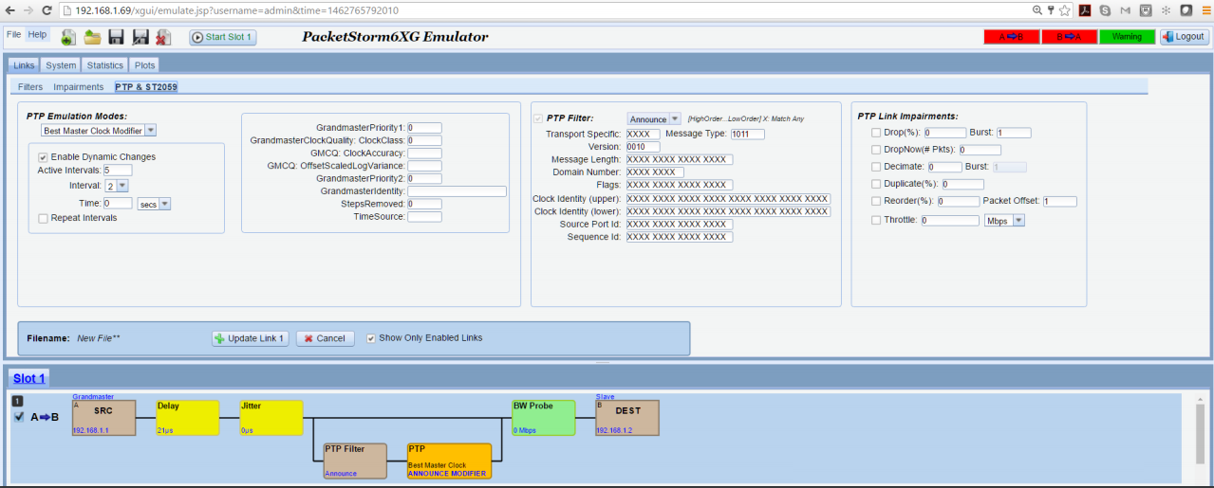This screenshot has height=488, width=1214.
Task: Toggle Show Only Enabled Links checkbox
Action: point(371,338)
